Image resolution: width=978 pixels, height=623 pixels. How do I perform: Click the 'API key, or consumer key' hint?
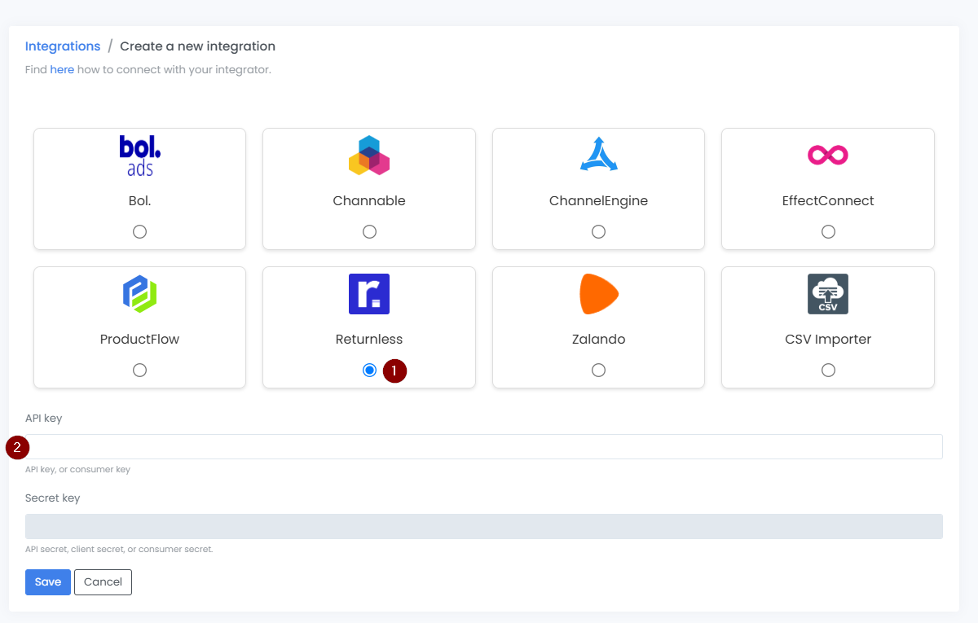(x=77, y=470)
